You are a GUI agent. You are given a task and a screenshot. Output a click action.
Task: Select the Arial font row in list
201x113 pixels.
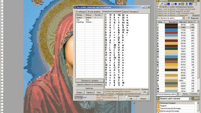89,20
